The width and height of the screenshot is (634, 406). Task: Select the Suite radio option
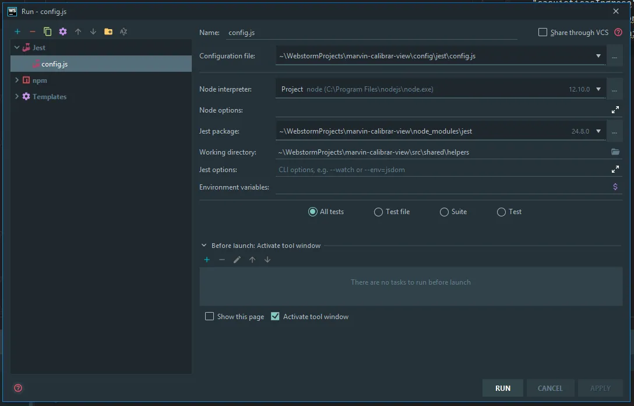(444, 212)
